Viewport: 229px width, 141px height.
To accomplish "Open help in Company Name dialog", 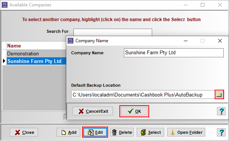I will (221, 111).
